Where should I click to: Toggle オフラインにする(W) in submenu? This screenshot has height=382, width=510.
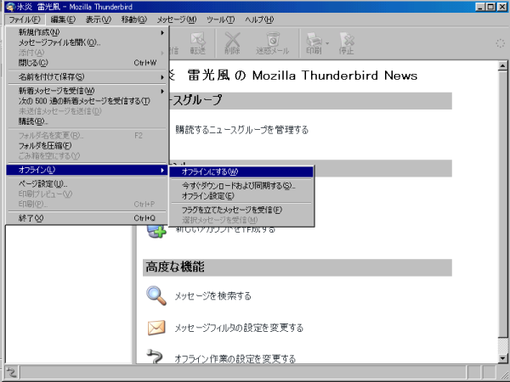point(241,171)
